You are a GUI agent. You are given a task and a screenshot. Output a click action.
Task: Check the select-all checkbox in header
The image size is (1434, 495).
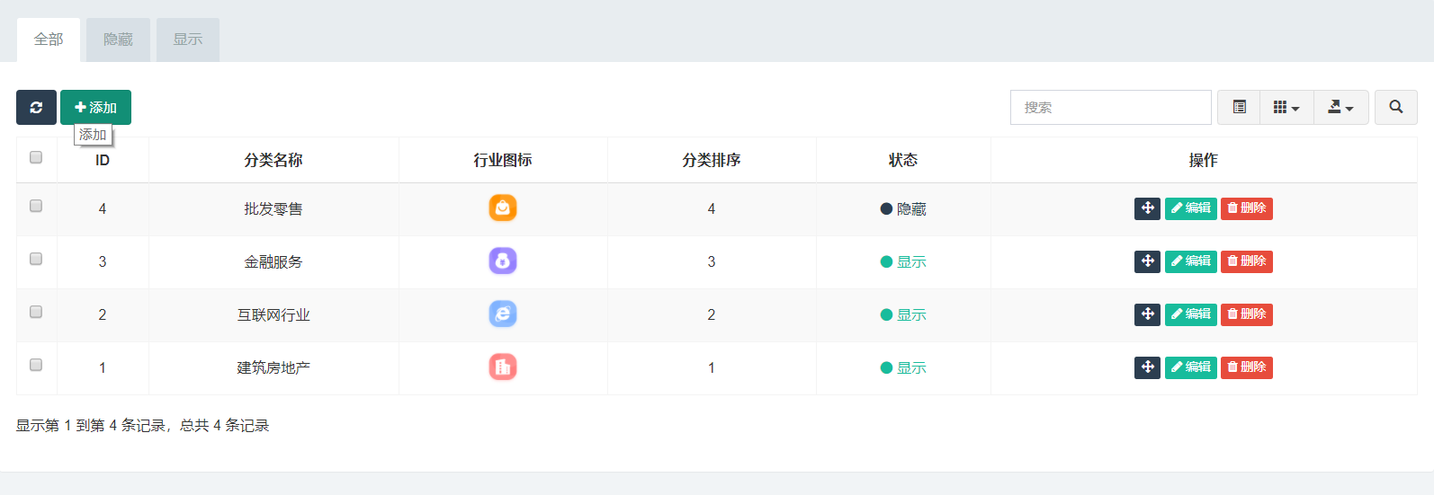click(36, 157)
